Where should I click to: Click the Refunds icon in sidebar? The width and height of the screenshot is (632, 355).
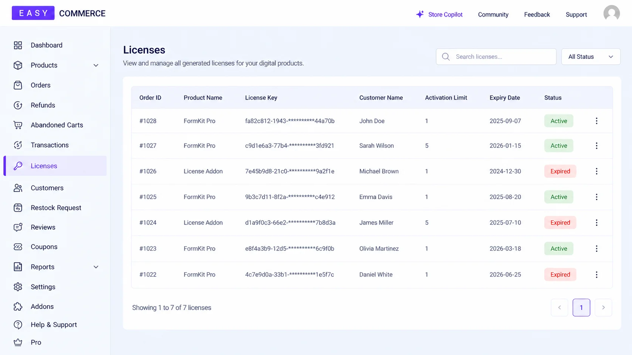(x=18, y=105)
